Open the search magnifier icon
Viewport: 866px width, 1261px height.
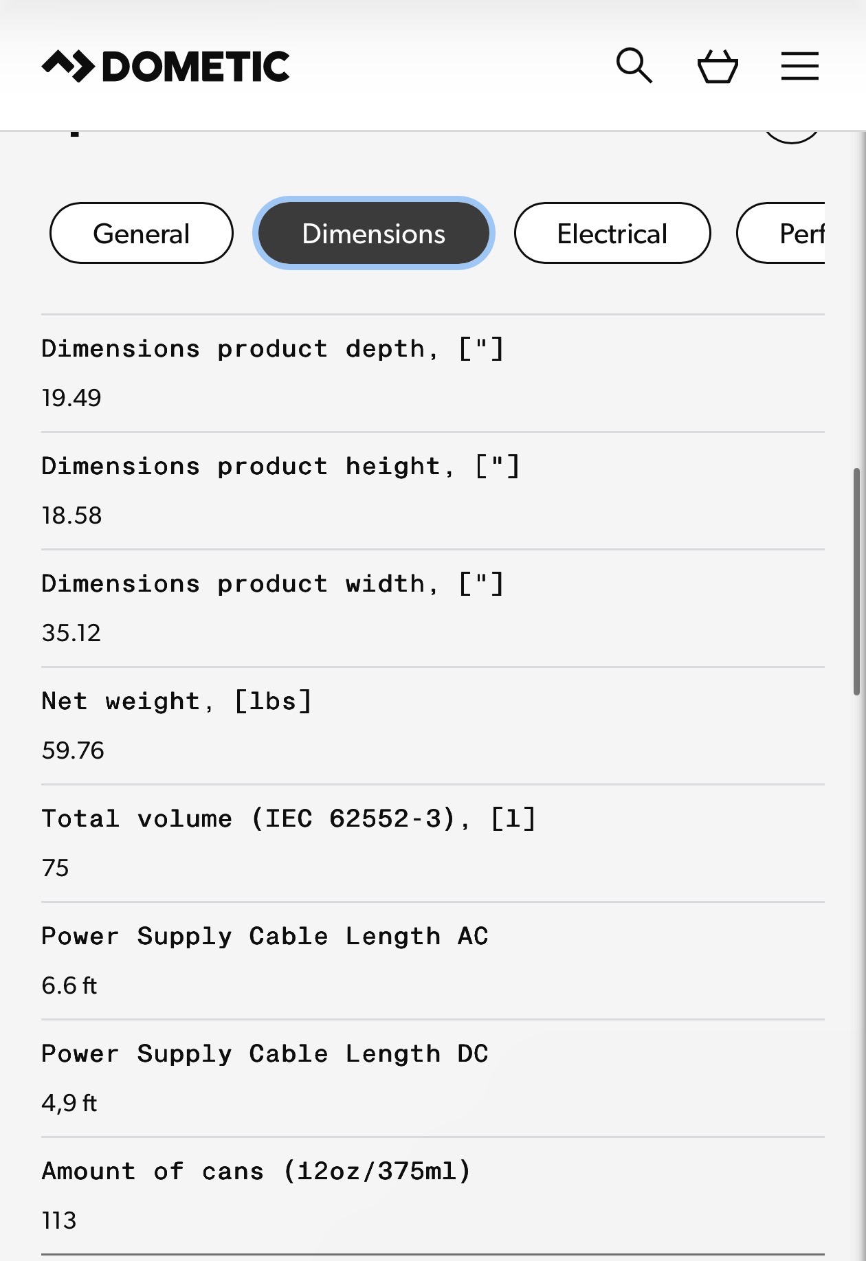click(x=634, y=66)
